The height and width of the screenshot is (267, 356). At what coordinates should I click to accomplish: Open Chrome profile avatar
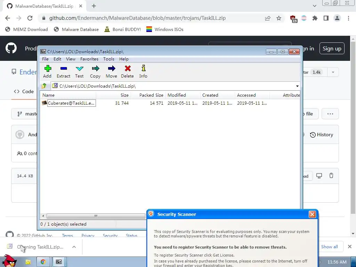[337, 18]
